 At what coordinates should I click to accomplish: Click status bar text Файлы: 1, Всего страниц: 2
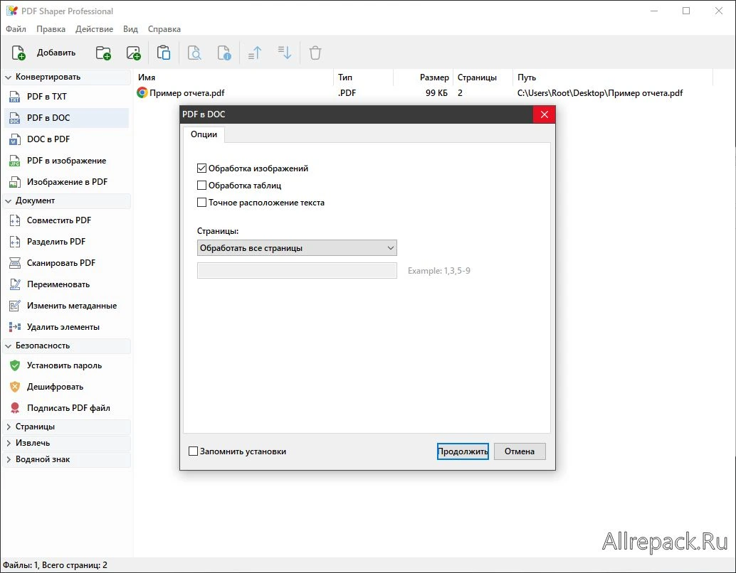click(x=55, y=565)
